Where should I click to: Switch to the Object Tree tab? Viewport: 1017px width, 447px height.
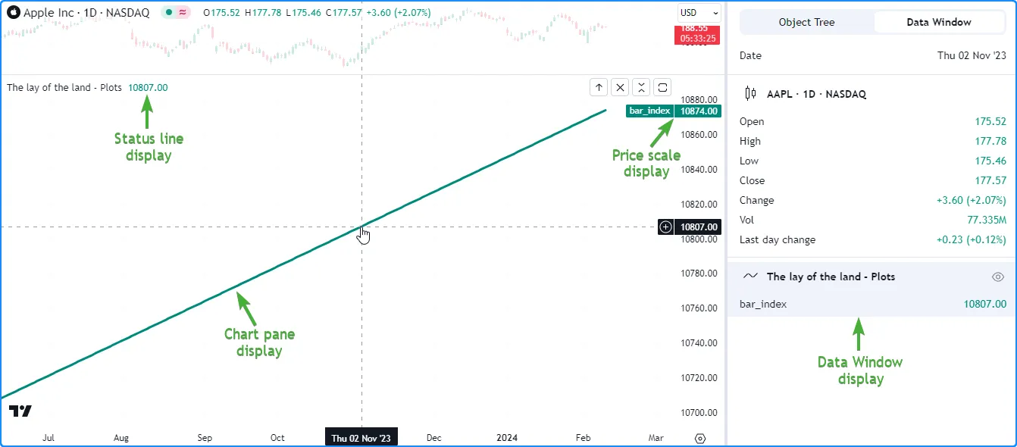pos(806,23)
